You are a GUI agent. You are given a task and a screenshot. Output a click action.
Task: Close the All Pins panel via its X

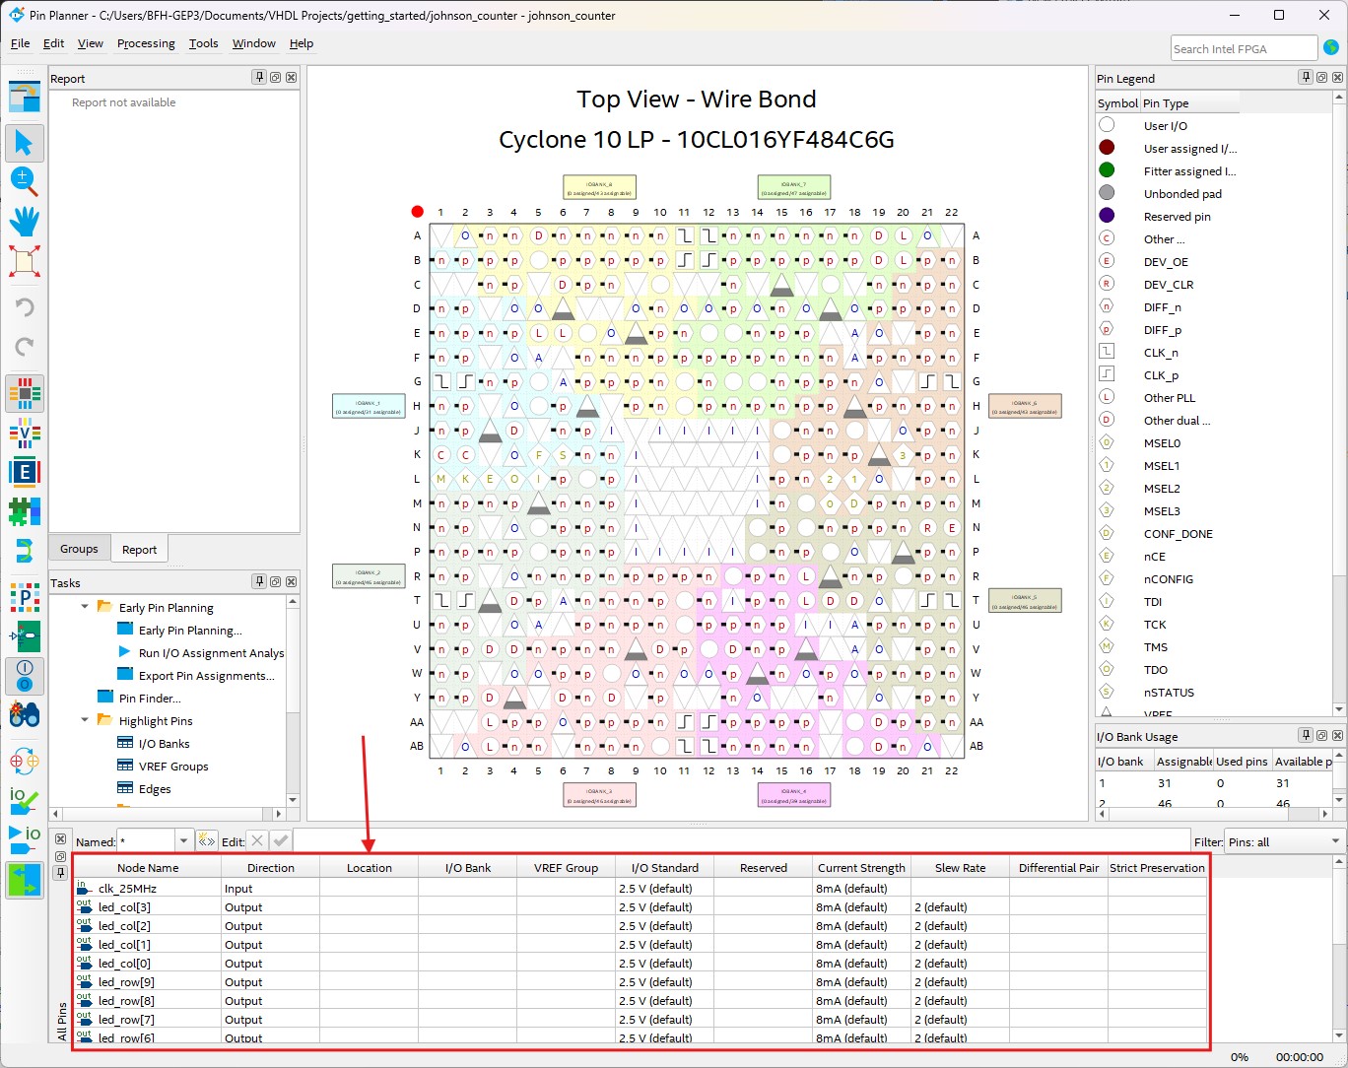[x=61, y=839]
